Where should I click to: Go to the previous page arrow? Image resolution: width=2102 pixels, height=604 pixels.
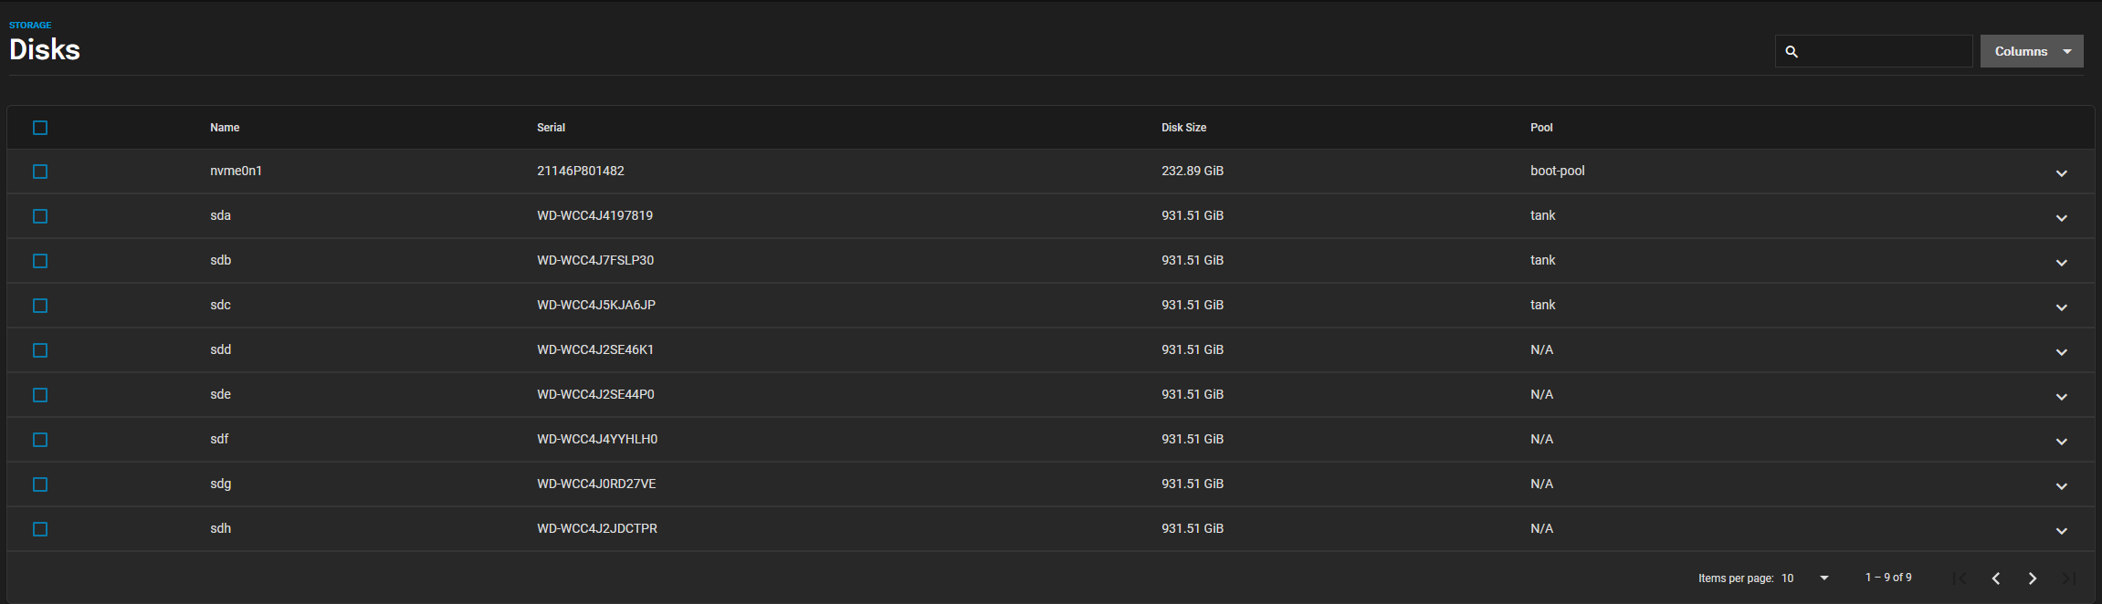1996,578
